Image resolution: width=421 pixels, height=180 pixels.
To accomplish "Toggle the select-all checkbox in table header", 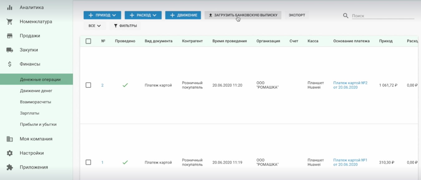I will click(88, 41).
